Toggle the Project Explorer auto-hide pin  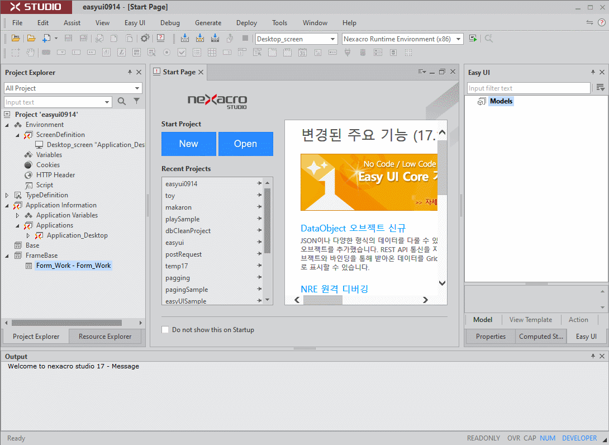click(131, 72)
